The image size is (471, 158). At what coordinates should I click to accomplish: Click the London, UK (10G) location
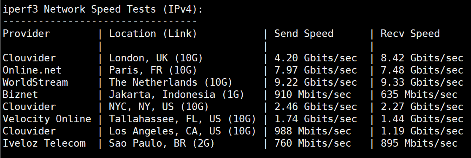[x=156, y=58]
